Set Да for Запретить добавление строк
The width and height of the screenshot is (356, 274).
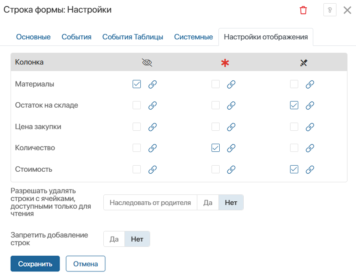[x=114, y=239]
